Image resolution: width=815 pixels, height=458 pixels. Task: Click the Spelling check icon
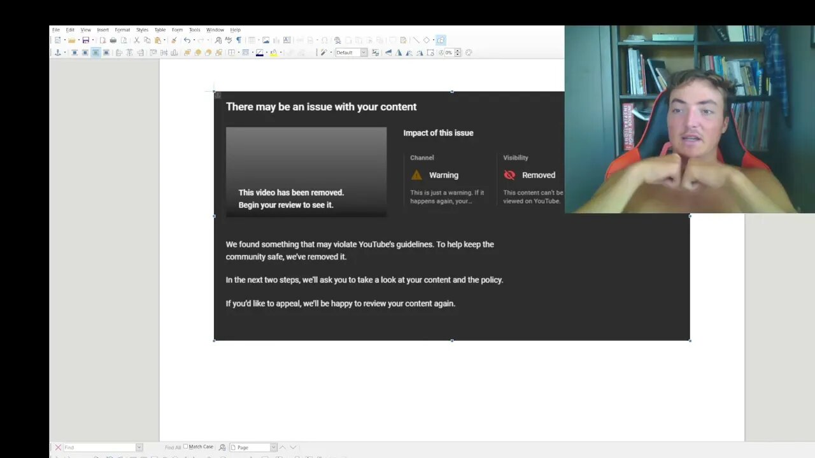pyautogui.click(x=228, y=40)
